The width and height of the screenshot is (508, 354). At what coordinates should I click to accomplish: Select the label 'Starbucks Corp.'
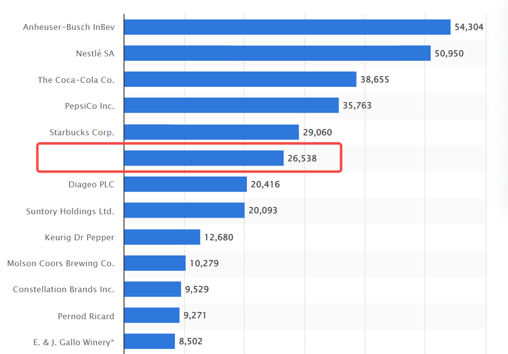(82, 132)
